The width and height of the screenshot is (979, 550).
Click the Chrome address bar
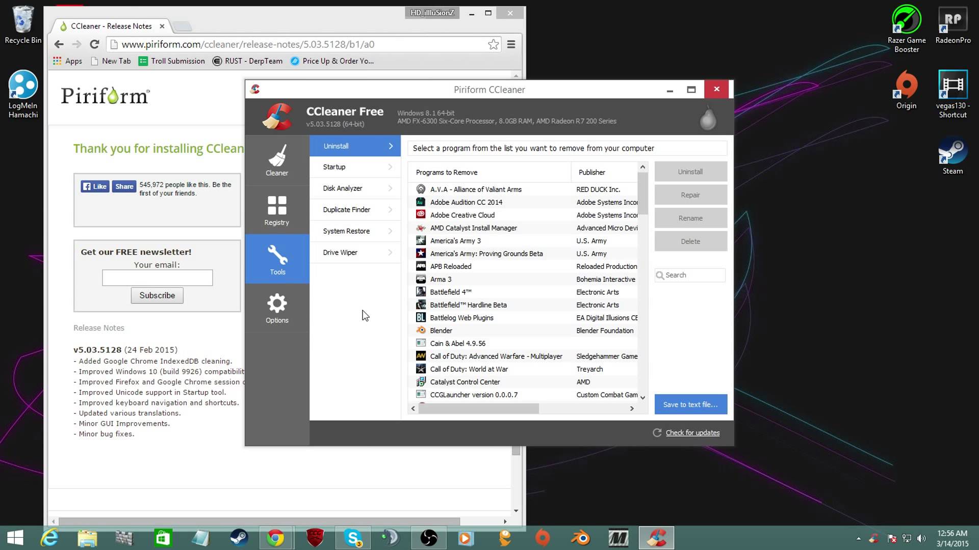[x=304, y=44]
